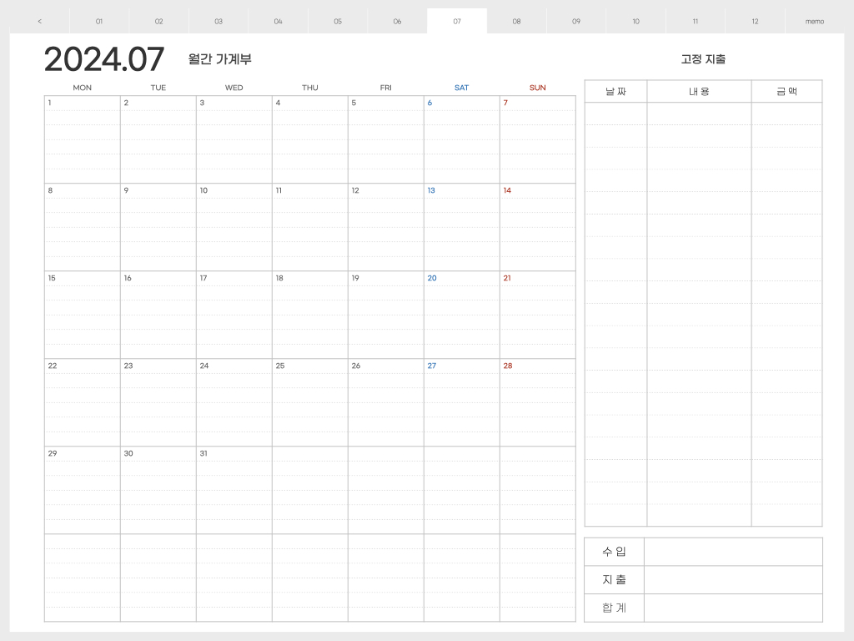Screen dimensions: 854x641
Task: Select the Sunday 7 cell
Action: [x=538, y=139]
